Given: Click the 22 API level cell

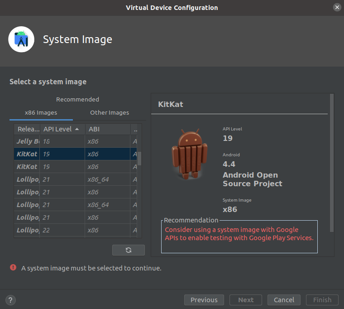Looking at the screenshot, I should pos(62,230).
